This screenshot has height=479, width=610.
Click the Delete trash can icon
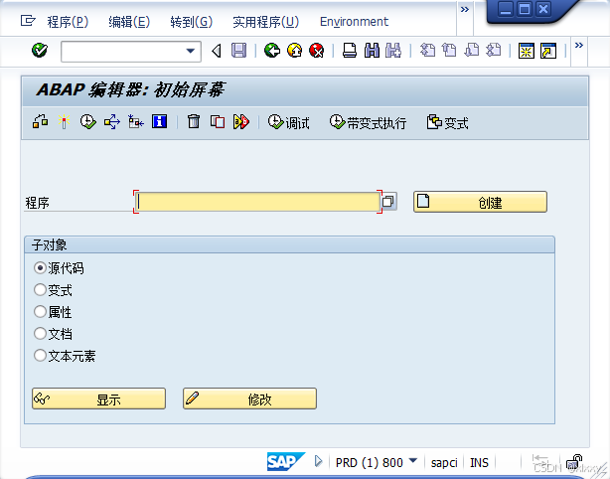(194, 122)
